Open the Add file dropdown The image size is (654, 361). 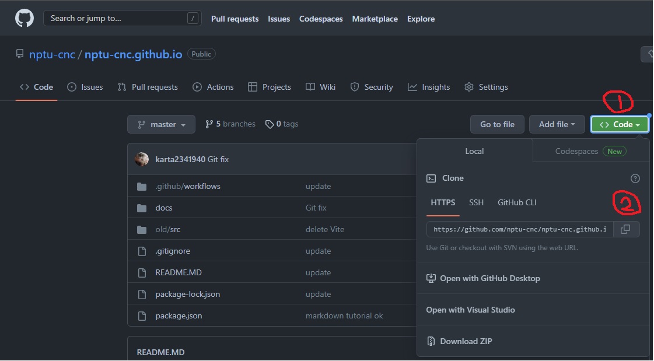point(557,124)
